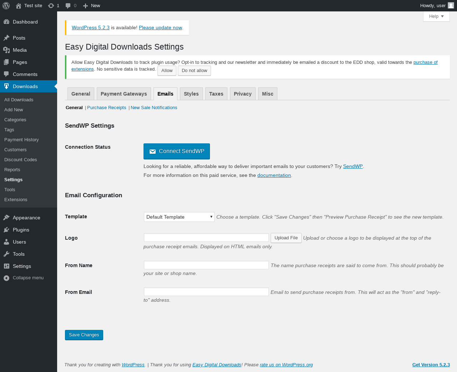The width and height of the screenshot is (457, 372).
Task: Select the Emails tab
Action: (165, 94)
